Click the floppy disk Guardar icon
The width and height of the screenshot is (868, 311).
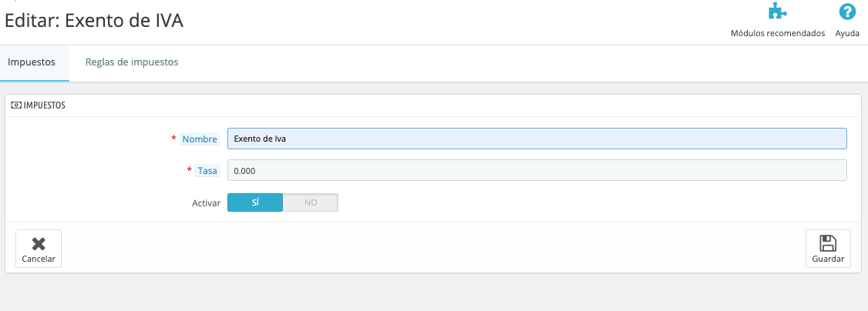(x=828, y=243)
